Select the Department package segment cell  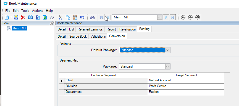[106, 92]
